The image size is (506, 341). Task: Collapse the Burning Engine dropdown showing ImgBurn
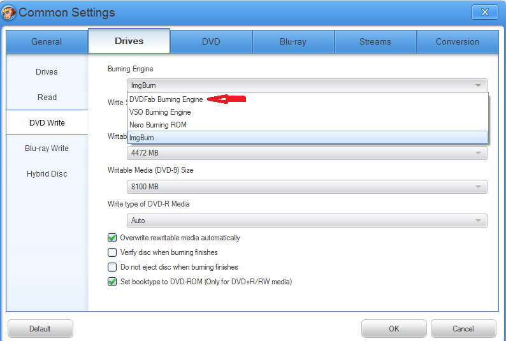[307, 85]
